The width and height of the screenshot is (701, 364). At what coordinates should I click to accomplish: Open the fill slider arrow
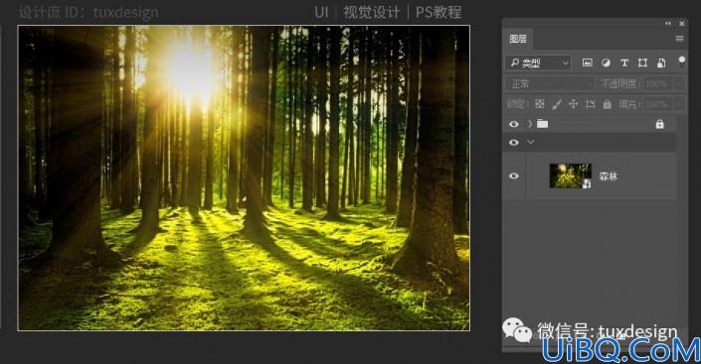[679, 104]
